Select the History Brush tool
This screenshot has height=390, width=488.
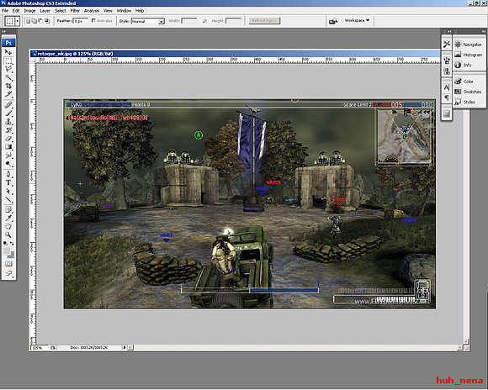click(8, 130)
